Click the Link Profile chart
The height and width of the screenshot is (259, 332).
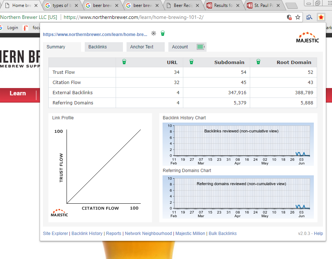100,168
